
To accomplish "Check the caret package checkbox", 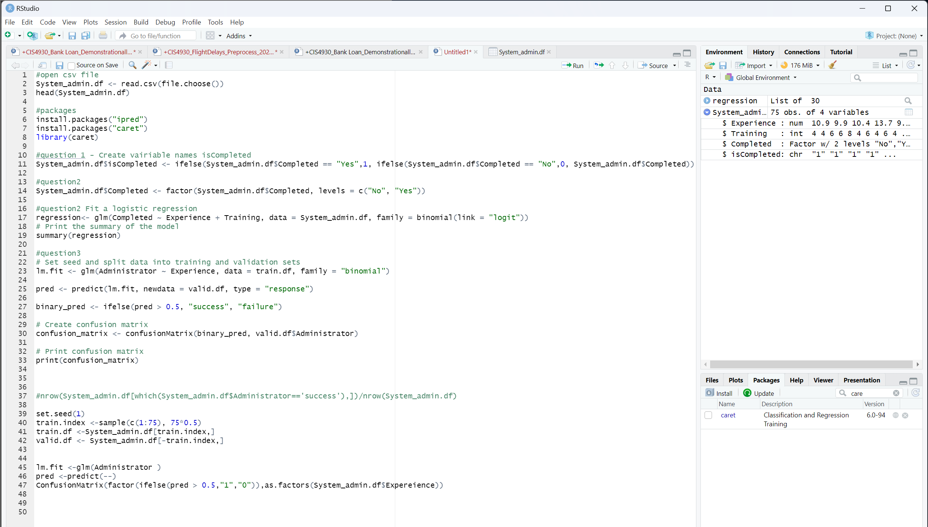I will pos(708,415).
